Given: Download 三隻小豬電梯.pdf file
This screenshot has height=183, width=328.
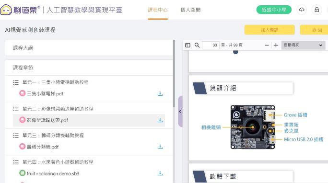Looking at the screenshot, I should (160, 93).
